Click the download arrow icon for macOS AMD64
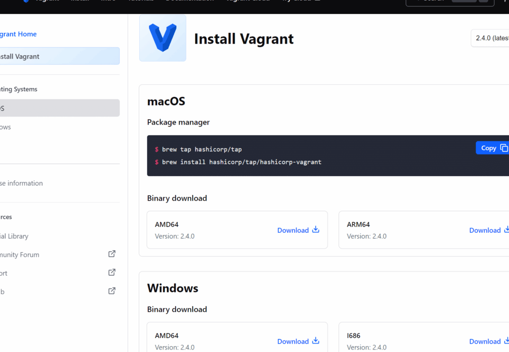509x352 pixels. click(316, 229)
